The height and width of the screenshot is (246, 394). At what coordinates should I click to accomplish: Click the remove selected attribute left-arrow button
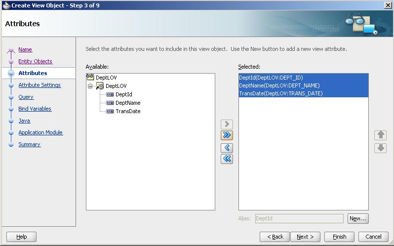227,148
